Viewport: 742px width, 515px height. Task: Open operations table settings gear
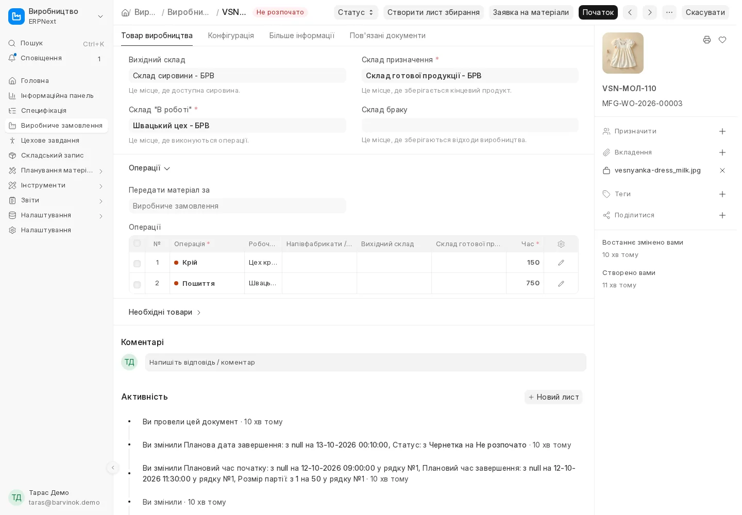[x=561, y=244]
